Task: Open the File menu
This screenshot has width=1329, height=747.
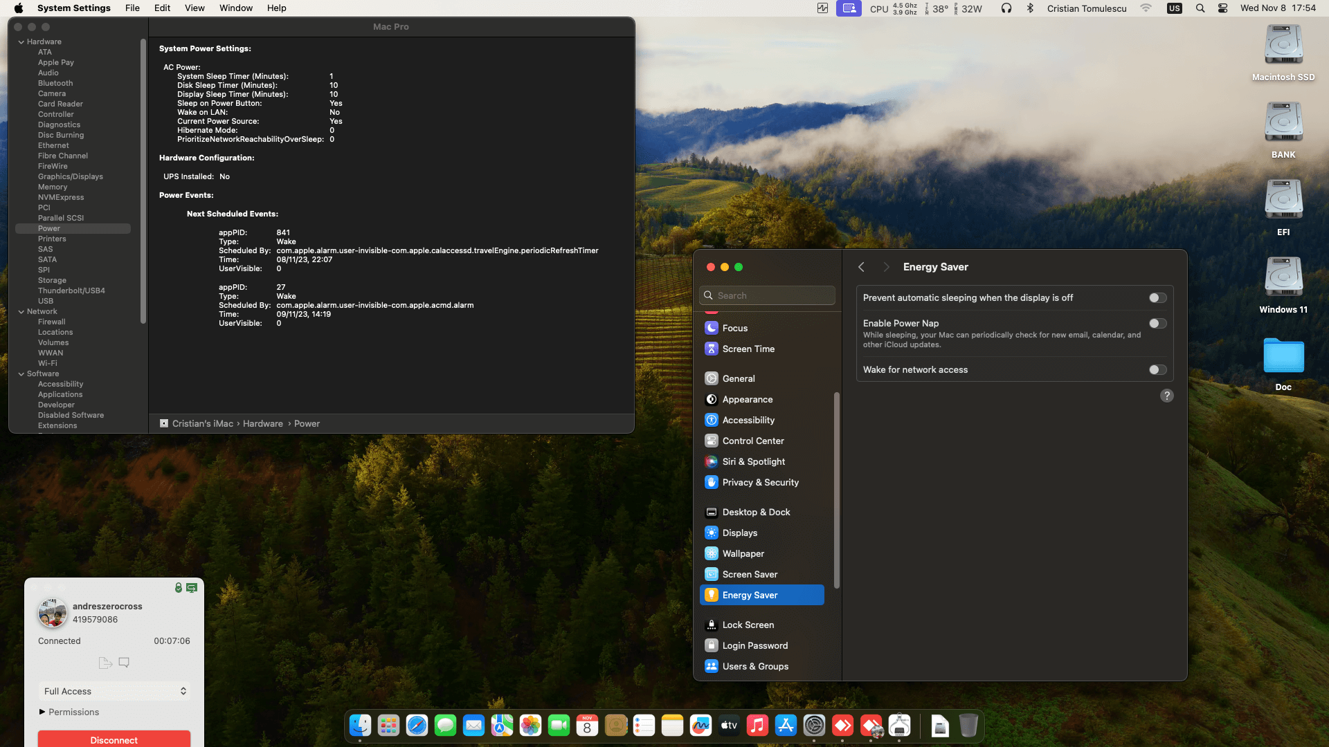Action: [x=132, y=8]
